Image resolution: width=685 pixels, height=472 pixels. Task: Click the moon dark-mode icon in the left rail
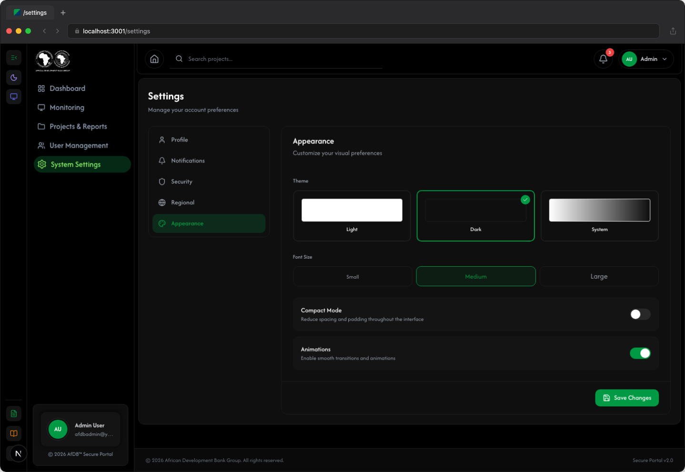tap(14, 78)
